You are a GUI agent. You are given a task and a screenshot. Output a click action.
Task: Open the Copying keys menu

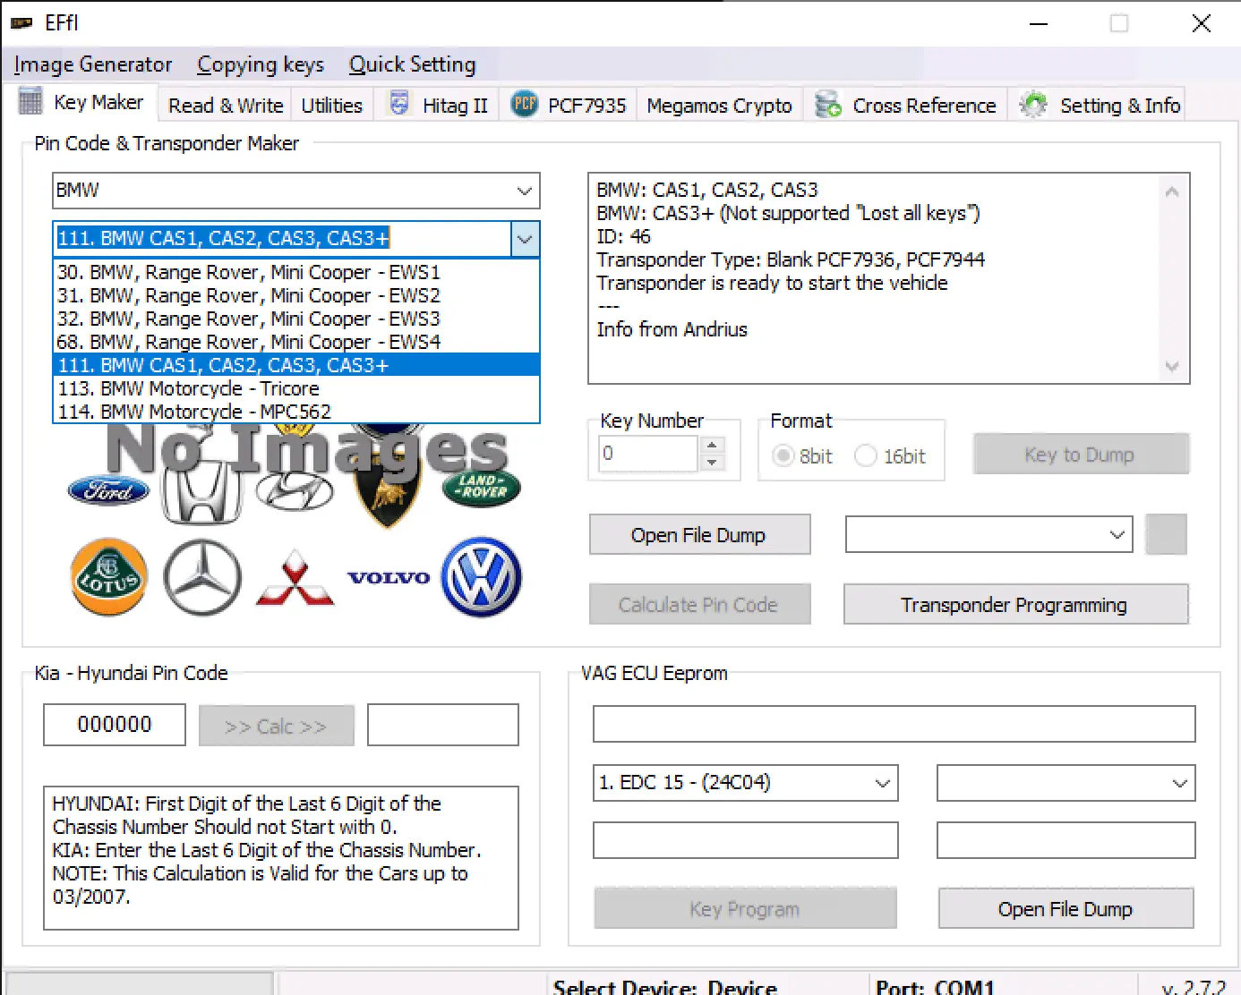point(261,64)
